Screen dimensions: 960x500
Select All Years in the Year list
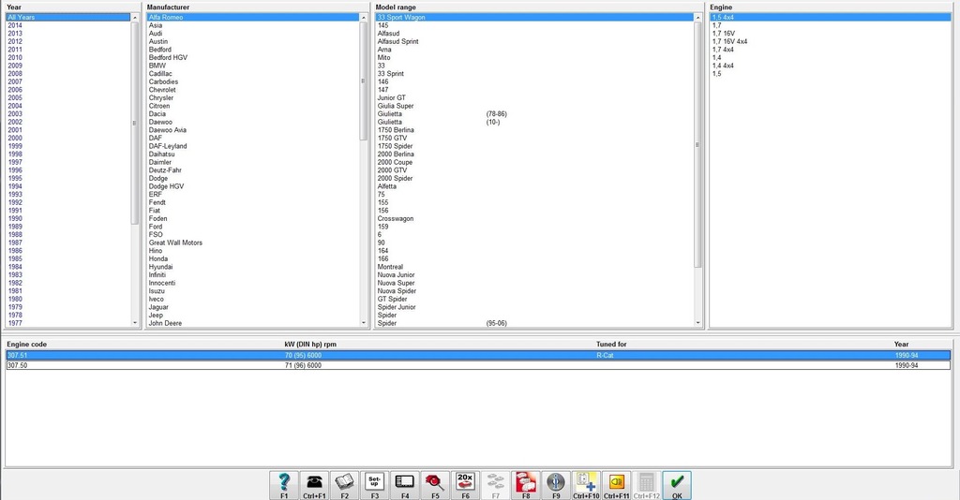point(67,17)
